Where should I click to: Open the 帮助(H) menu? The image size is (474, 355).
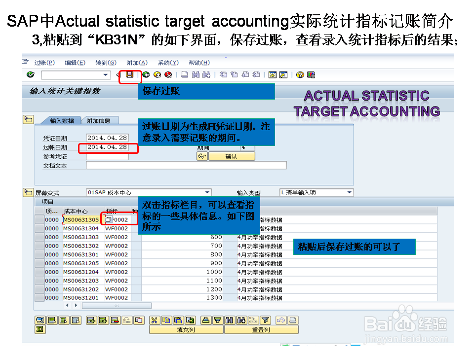coord(199,63)
